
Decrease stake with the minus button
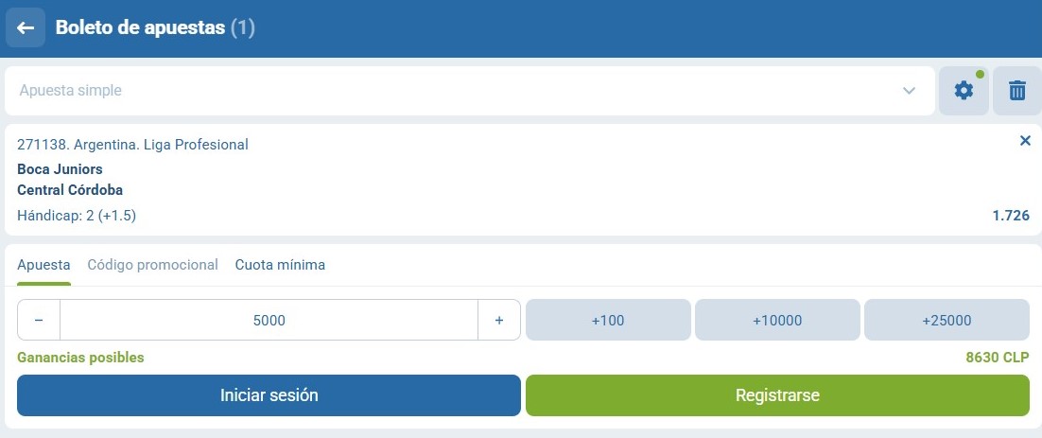click(39, 321)
